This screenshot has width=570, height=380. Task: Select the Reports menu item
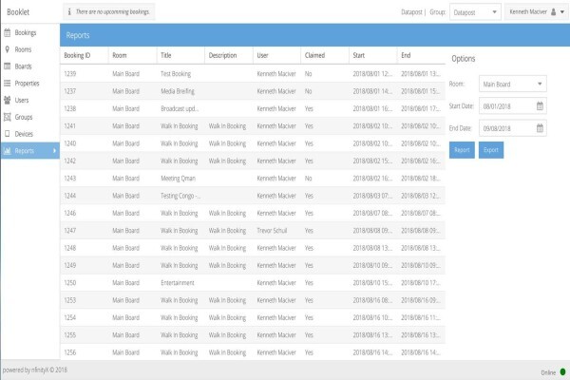pos(30,150)
